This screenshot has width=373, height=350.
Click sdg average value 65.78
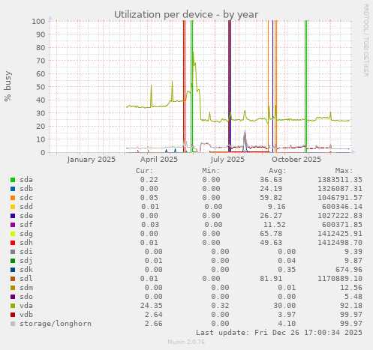coord(271,234)
